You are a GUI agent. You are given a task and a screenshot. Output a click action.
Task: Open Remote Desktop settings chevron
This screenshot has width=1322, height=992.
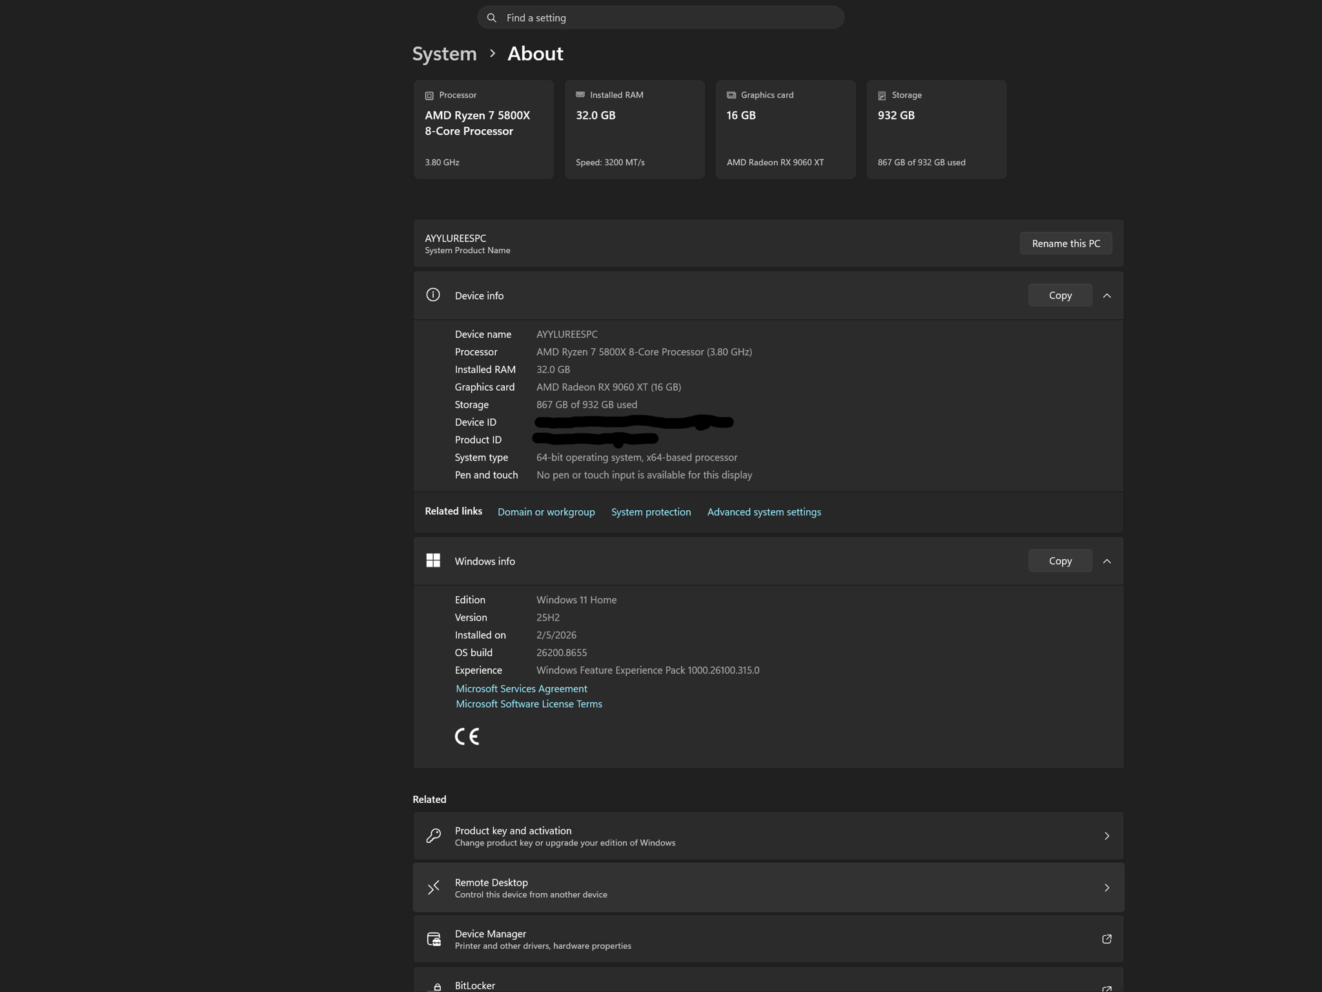point(1106,888)
